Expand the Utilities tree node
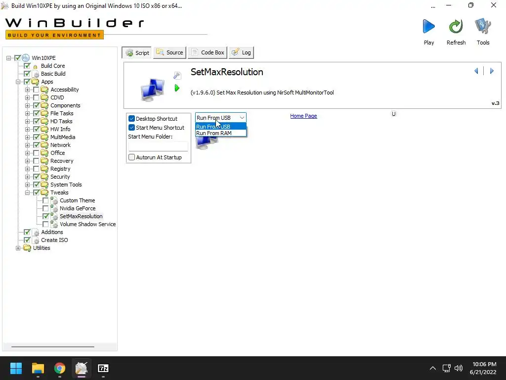Image resolution: width=506 pixels, height=380 pixels. pos(18,248)
